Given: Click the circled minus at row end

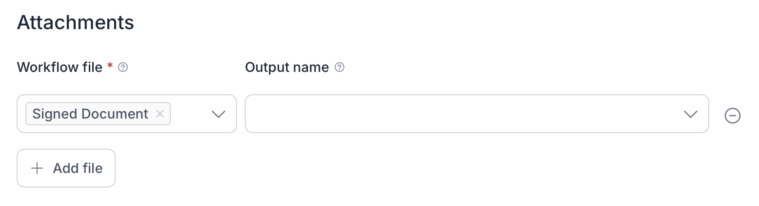Looking at the screenshot, I should 733,115.
